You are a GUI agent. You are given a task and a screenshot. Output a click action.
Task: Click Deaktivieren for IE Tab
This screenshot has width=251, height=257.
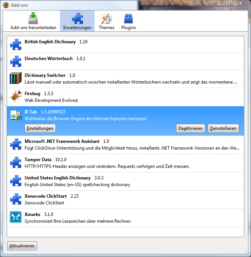[190, 128]
